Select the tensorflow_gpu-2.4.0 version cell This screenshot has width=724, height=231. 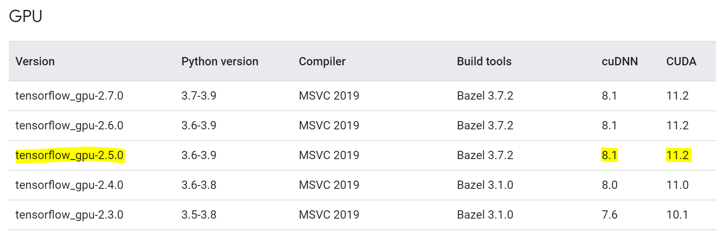pyautogui.click(x=69, y=185)
